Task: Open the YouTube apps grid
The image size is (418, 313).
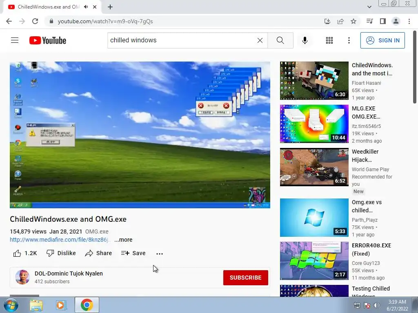Action: (329, 40)
